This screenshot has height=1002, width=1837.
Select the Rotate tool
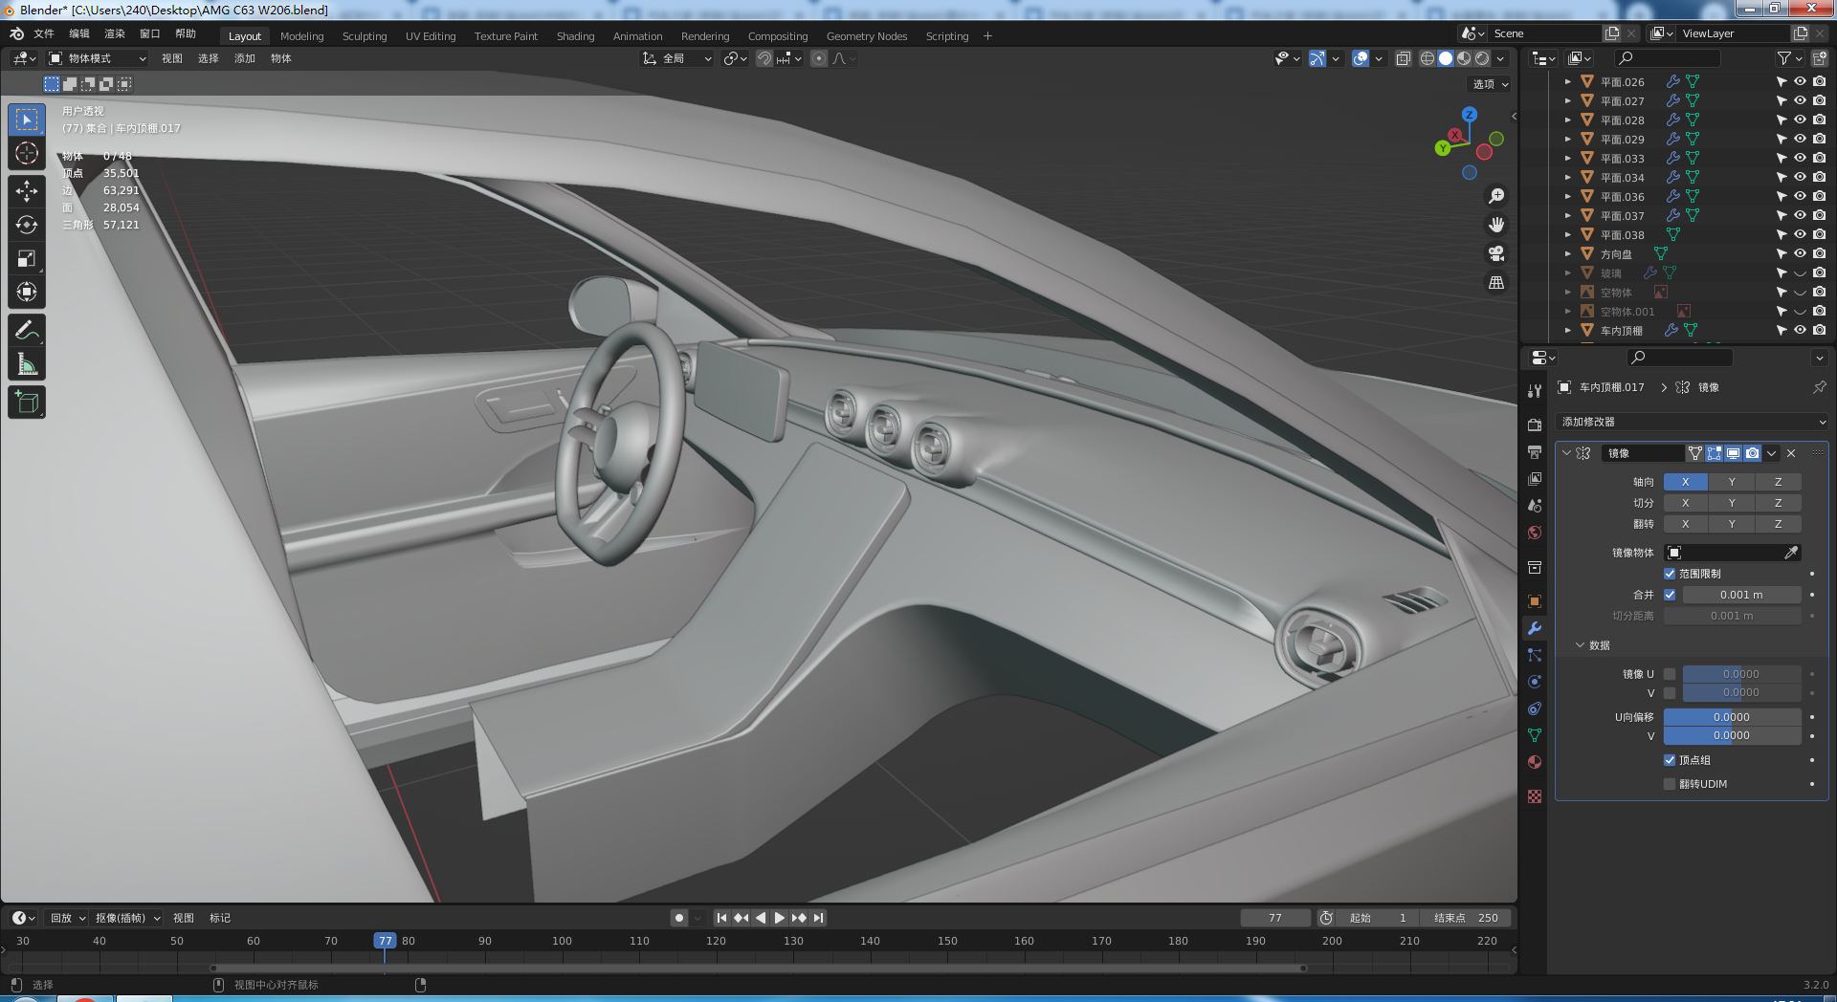click(27, 225)
